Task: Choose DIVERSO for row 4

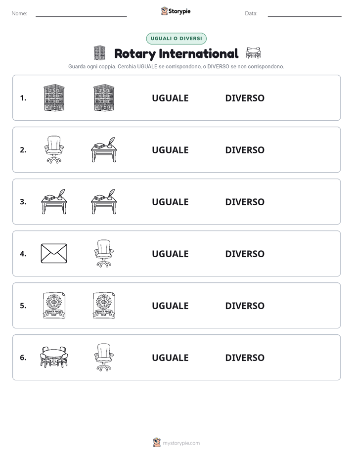Action: 245,254
